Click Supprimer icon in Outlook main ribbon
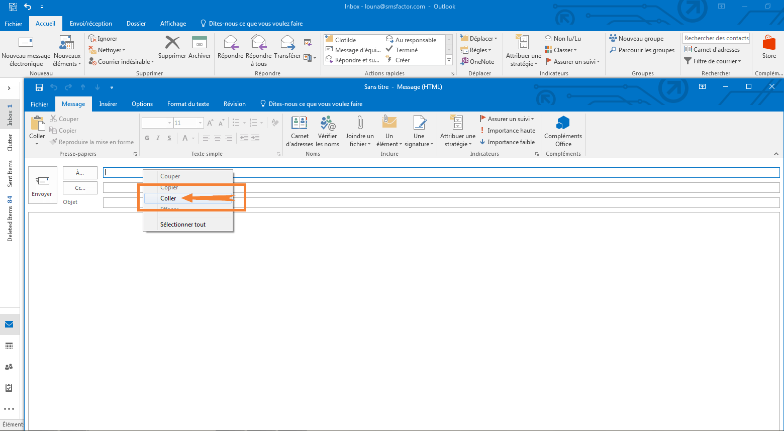The height and width of the screenshot is (431, 784). click(172, 43)
